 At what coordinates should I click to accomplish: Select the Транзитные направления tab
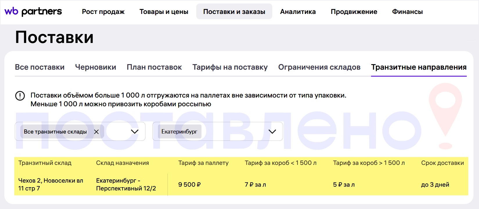coord(419,67)
